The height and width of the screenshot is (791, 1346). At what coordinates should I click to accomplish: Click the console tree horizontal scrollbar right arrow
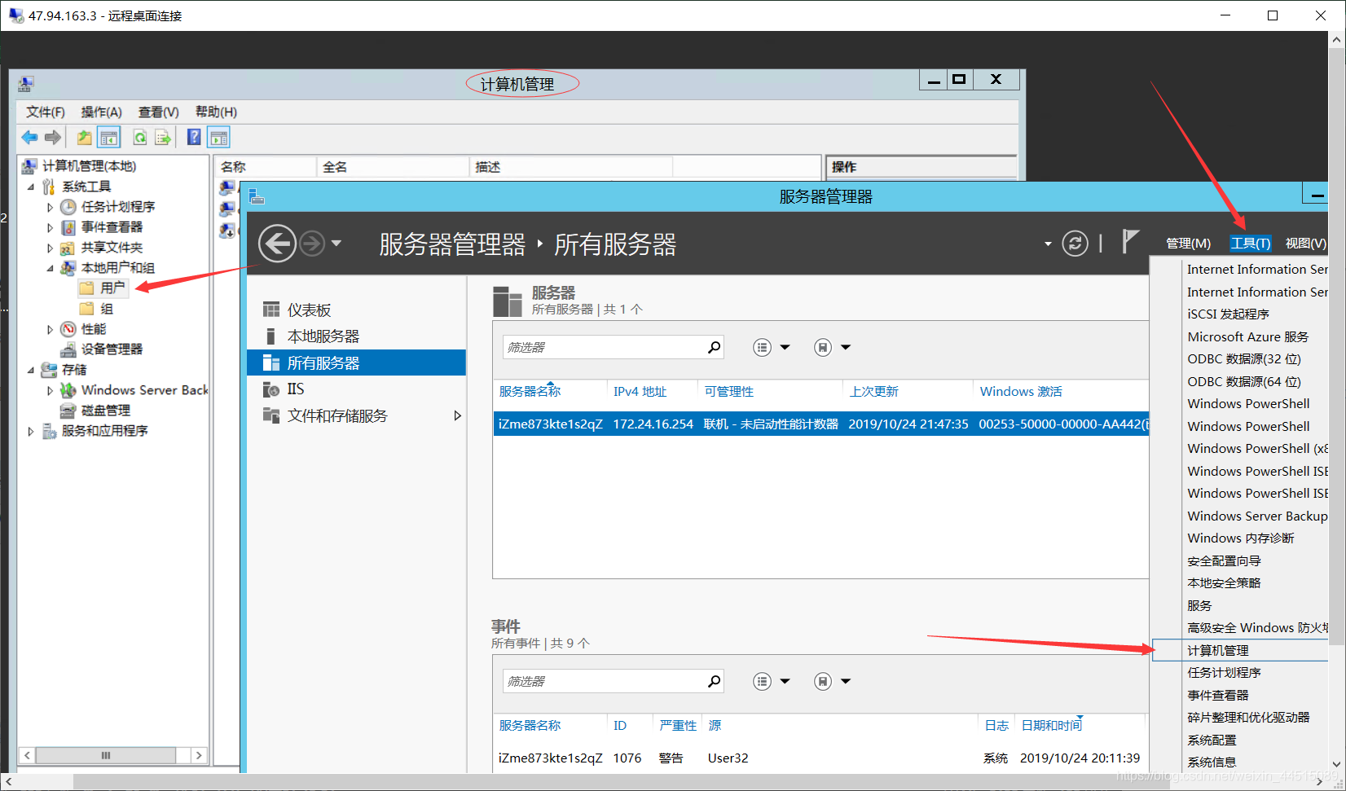click(198, 756)
